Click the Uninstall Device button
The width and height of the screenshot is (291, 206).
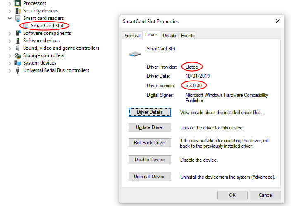pos(150,177)
